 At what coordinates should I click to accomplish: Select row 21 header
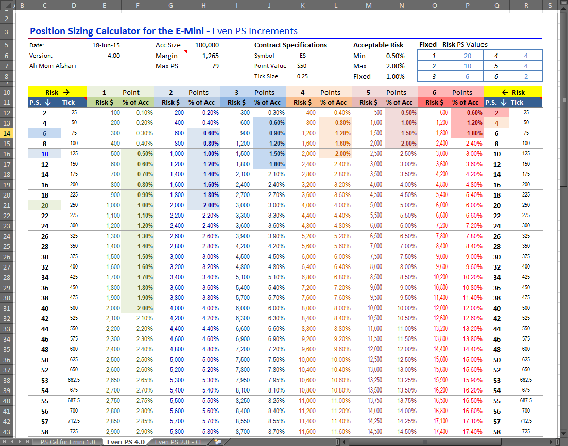pyautogui.click(x=7, y=205)
